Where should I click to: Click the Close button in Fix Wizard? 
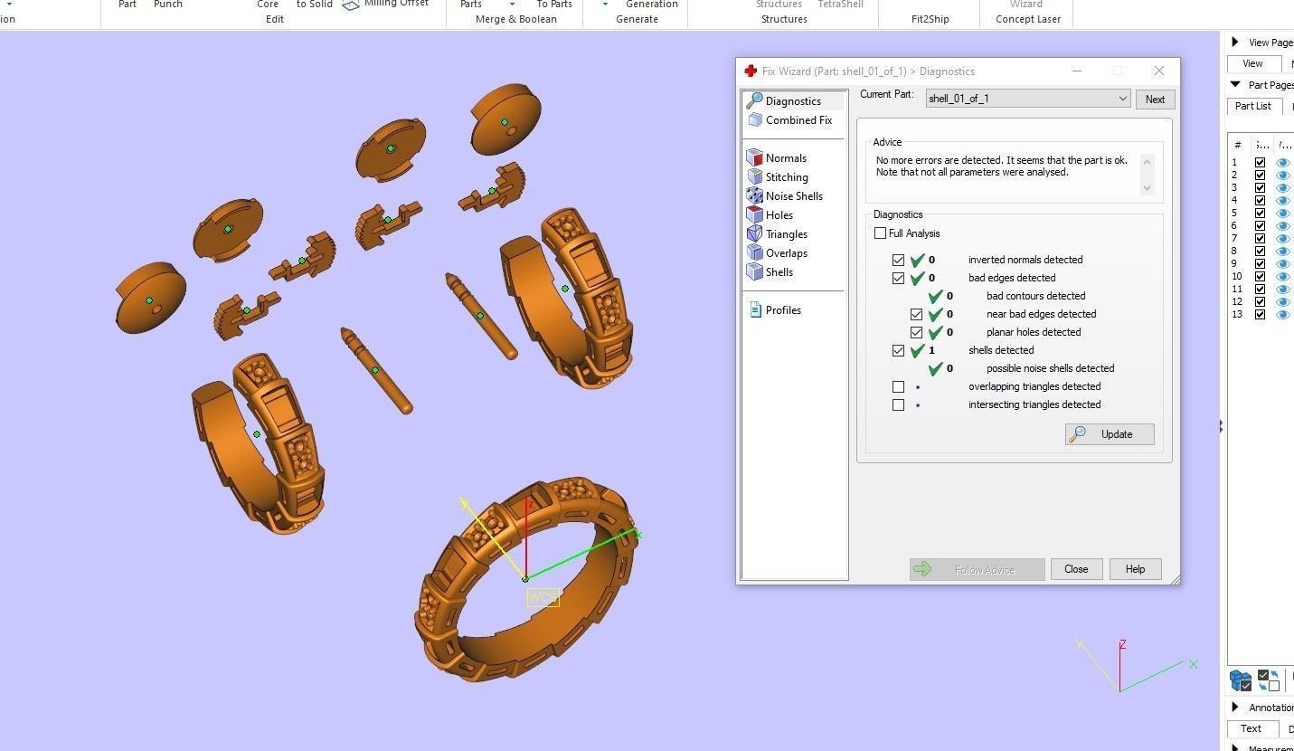click(1076, 569)
